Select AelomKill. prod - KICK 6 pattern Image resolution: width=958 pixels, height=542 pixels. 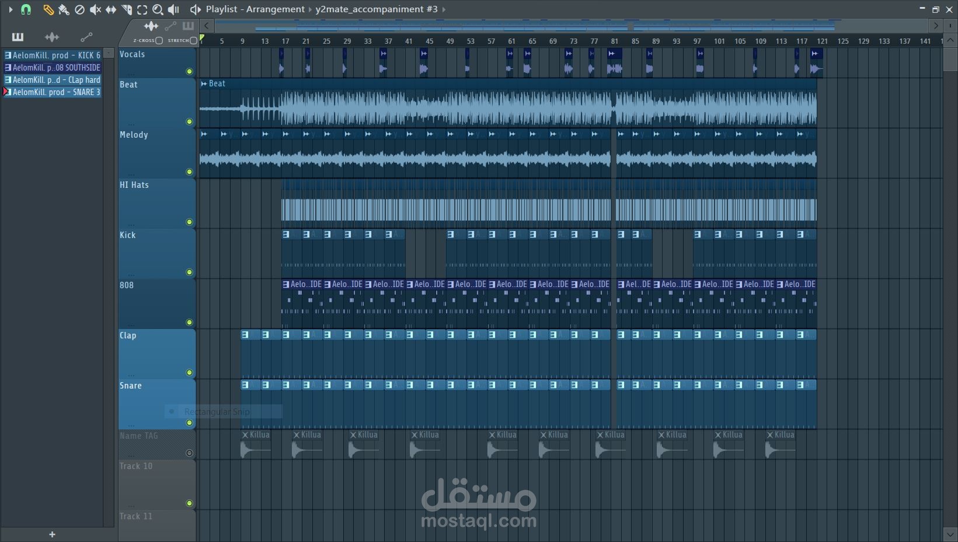click(x=53, y=55)
